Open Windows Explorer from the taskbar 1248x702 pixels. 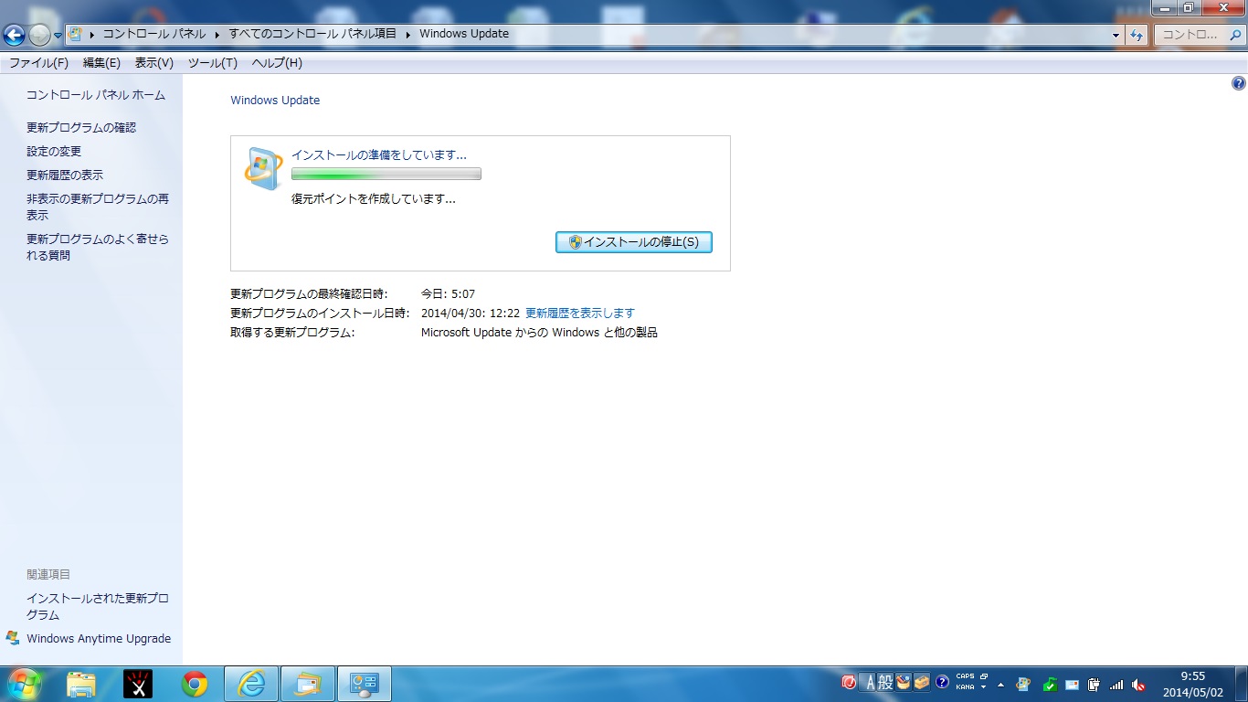[81, 684]
